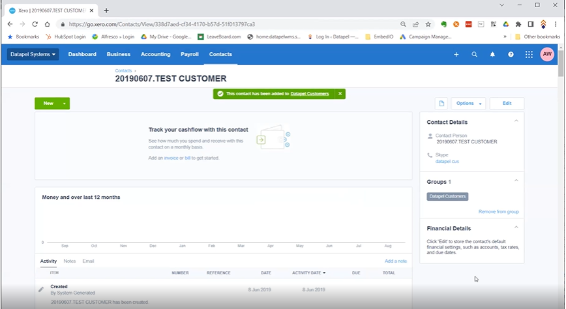Open the Other bookmarks folder

[x=537, y=37]
